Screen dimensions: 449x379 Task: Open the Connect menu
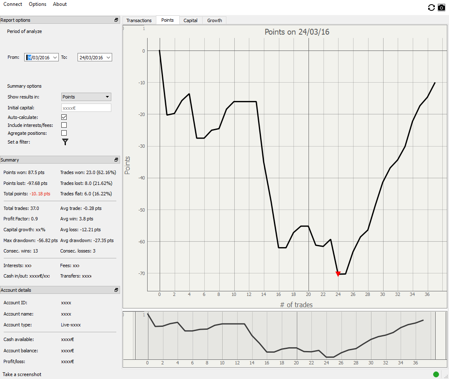pos(13,4)
